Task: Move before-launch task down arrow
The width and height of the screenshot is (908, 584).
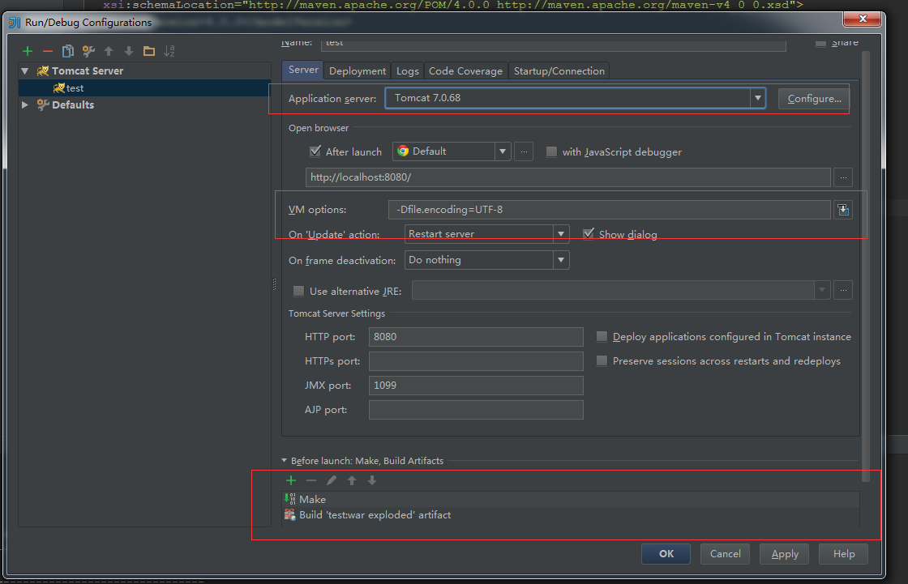Action: pos(372,480)
